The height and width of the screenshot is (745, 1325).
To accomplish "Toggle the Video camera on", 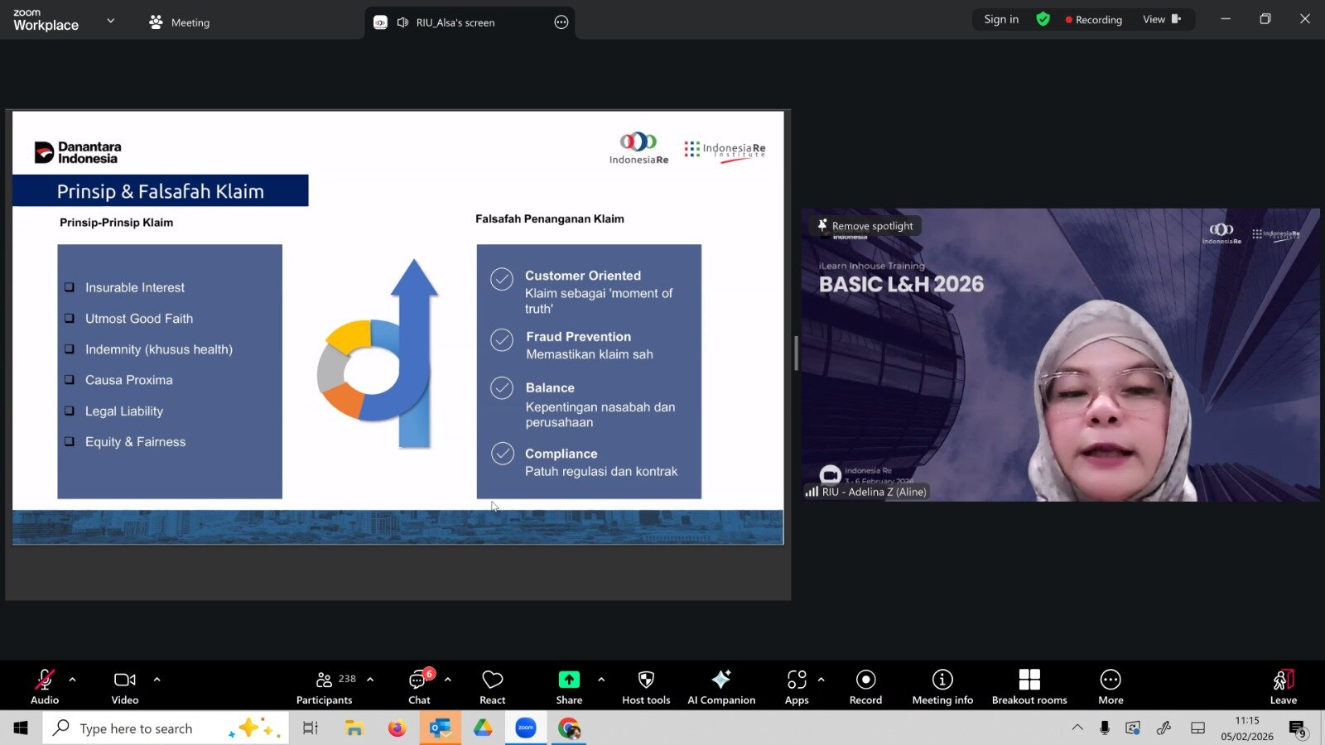I will 125,686.
